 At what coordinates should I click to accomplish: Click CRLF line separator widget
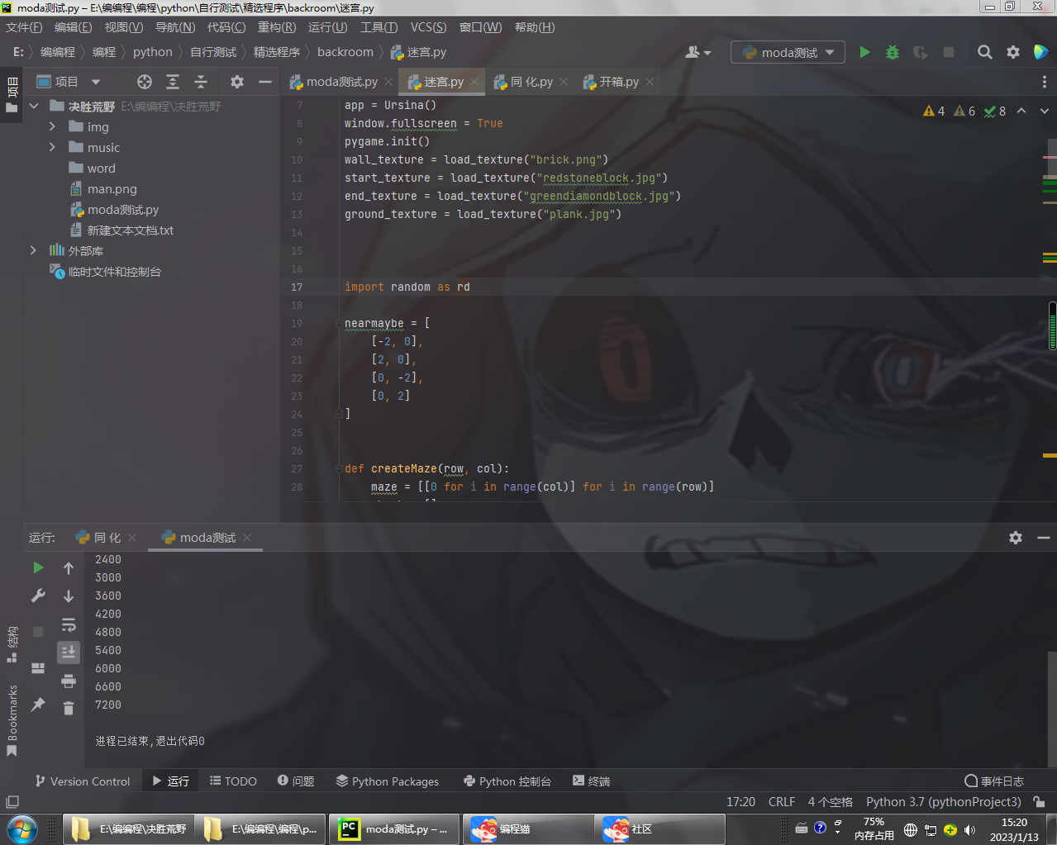tap(781, 802)
